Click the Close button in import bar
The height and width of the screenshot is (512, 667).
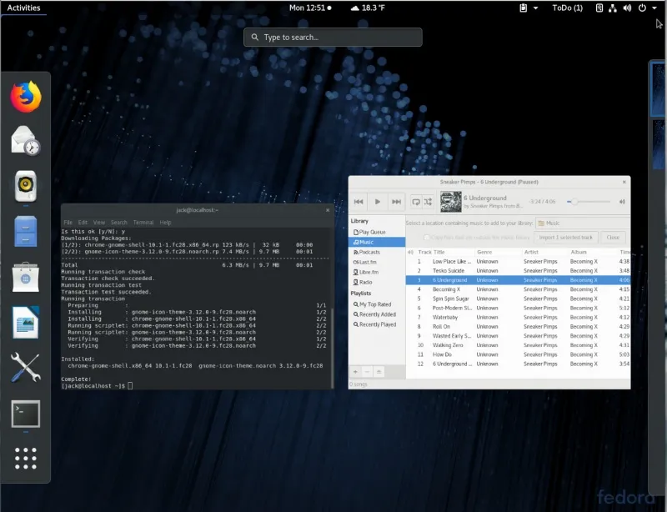click(611, 238)
